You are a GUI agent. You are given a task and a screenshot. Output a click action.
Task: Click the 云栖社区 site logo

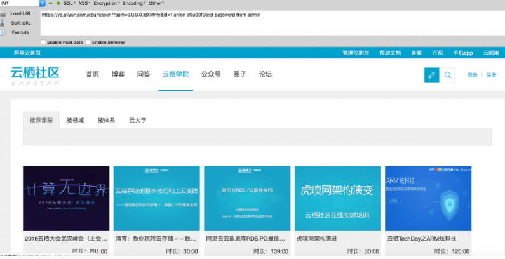coord(35,76)
